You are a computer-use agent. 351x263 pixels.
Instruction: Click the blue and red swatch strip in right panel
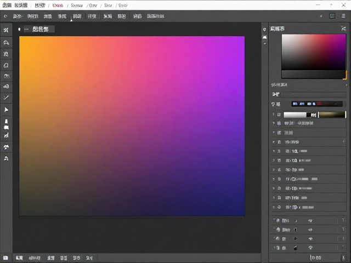[x=317, y=104]
